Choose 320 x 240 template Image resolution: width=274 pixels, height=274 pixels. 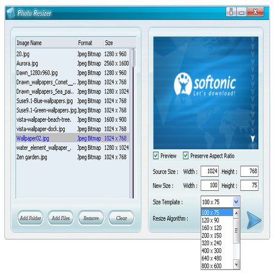(x=217, y=243)
